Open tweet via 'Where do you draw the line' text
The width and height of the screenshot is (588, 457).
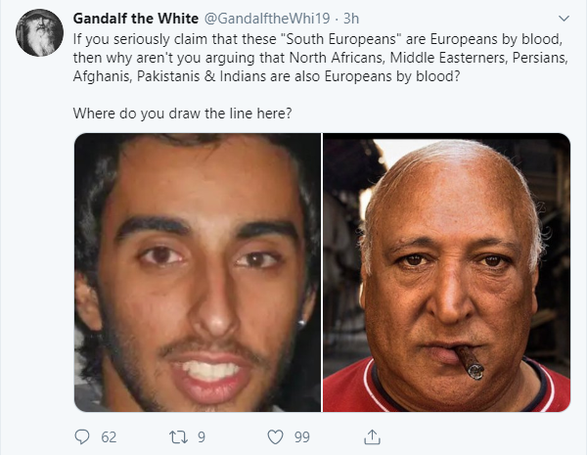click(182, 113)
